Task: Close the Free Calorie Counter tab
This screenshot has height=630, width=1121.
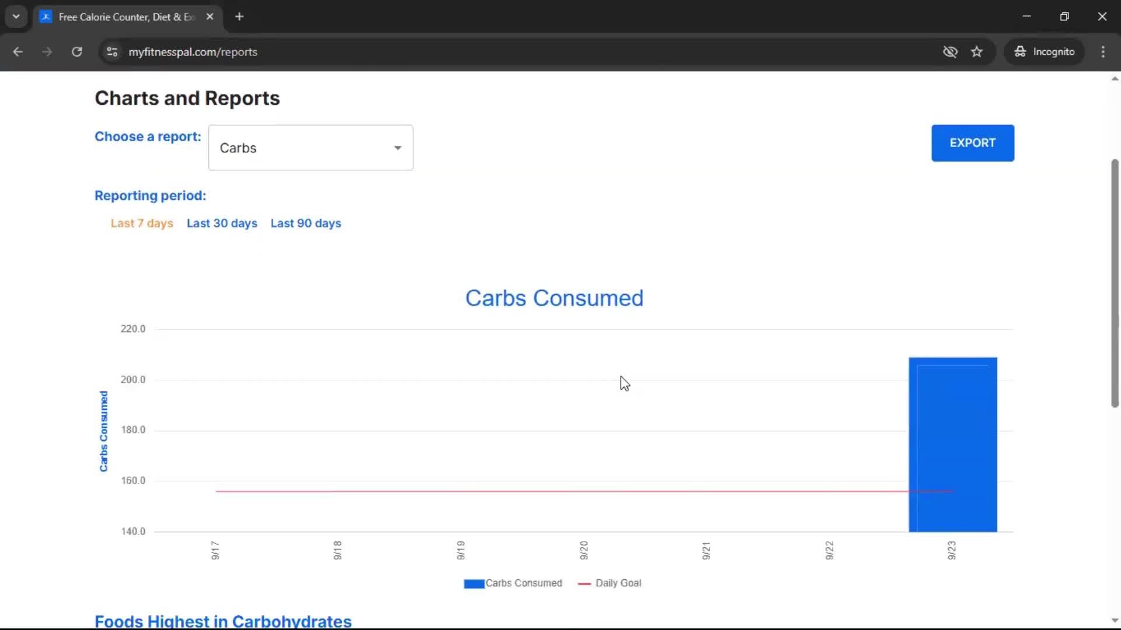Action: pyautogui.click(x=210, y=17)
